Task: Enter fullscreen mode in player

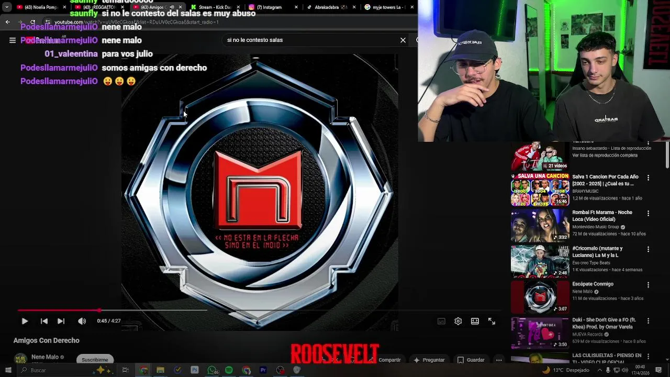Action: pyautogui.click(x=492, y=321)
